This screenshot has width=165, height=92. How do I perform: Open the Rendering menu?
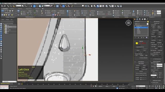[x=51, y=4]
